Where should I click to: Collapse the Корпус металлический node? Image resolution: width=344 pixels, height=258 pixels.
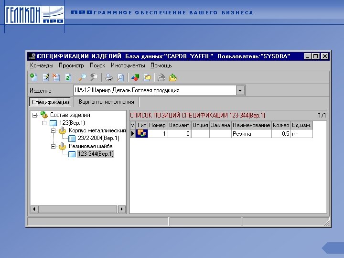coord(53,131)
